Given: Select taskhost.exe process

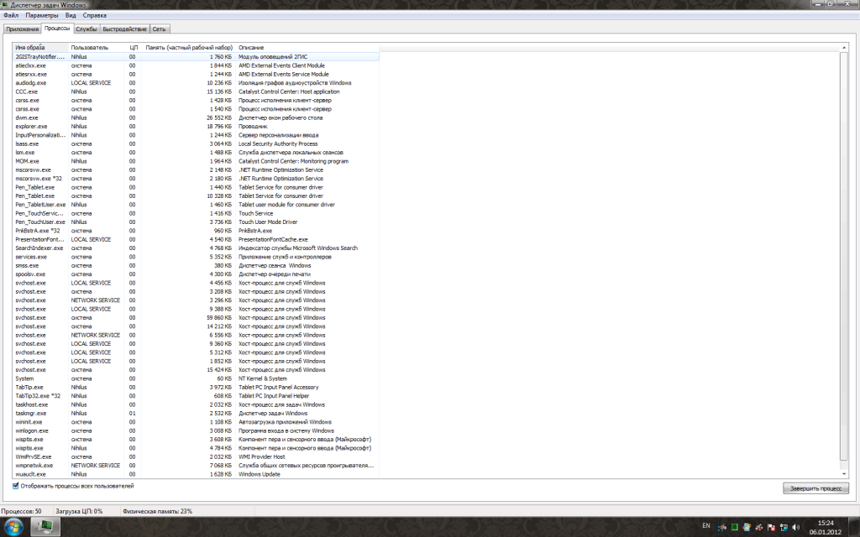Looking at the screenshot, I should pos(196,404).
